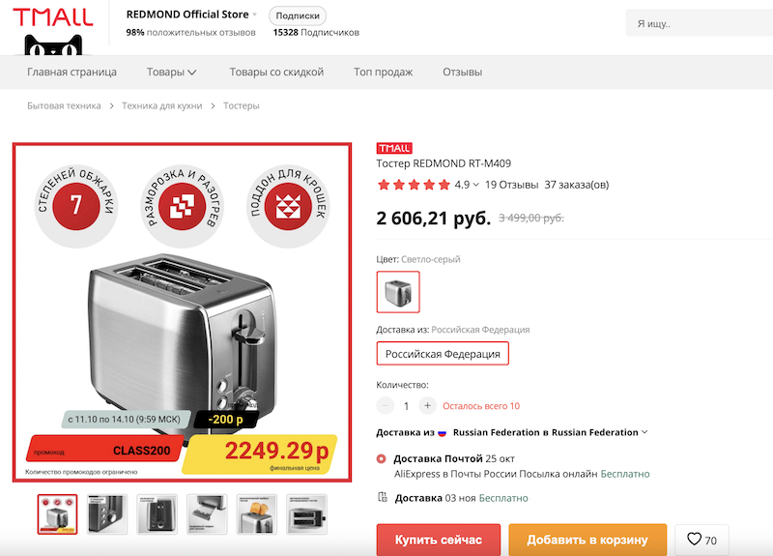Click the search field Я ищу
Viewport: 773px width, 556px height.
point(696,24)
